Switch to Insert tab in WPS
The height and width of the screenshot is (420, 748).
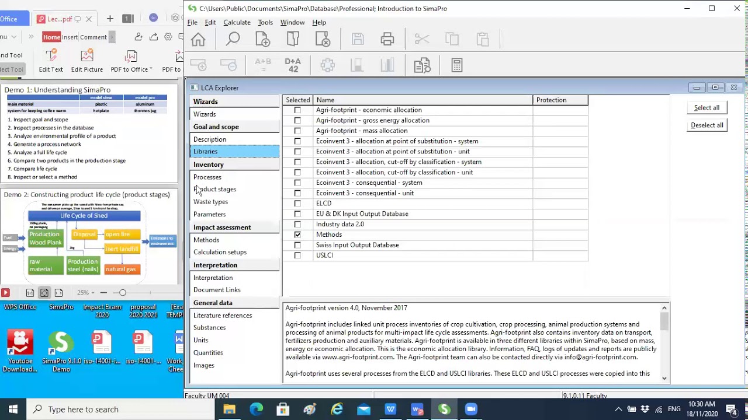pos(70,37)
